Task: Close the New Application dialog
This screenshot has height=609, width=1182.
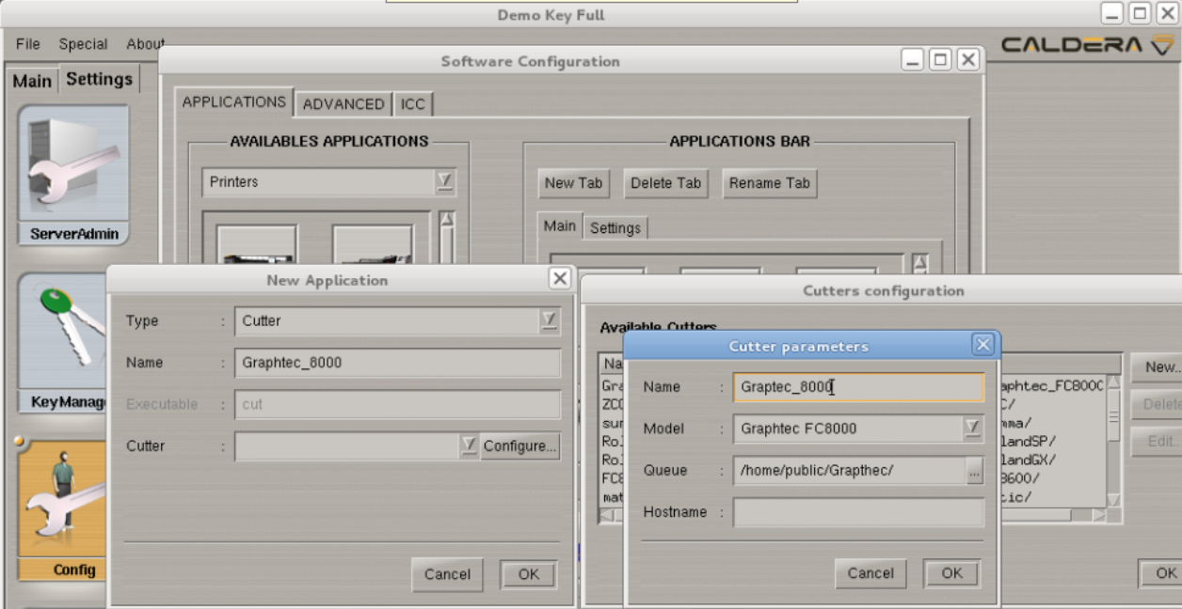Action: (x=560, y=279)
